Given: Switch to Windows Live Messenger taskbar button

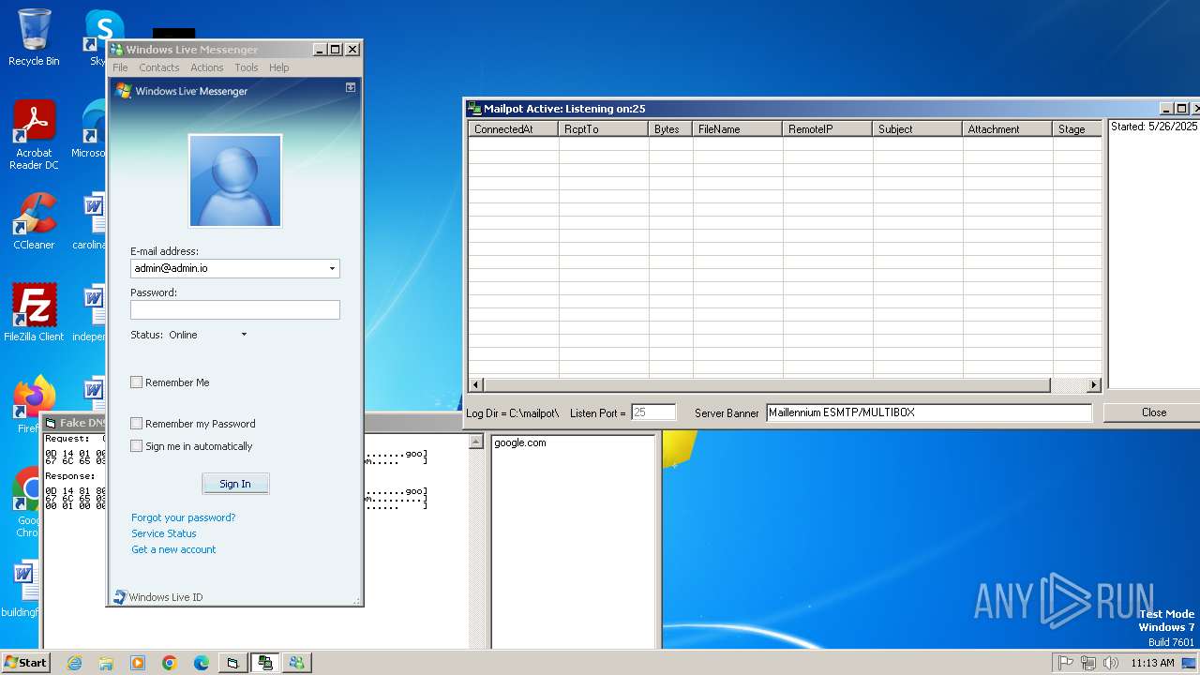Looking at the screenshot, I should coord(297,663).
